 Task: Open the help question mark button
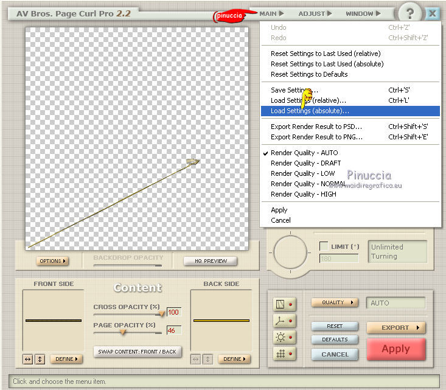tap(409, 13)
